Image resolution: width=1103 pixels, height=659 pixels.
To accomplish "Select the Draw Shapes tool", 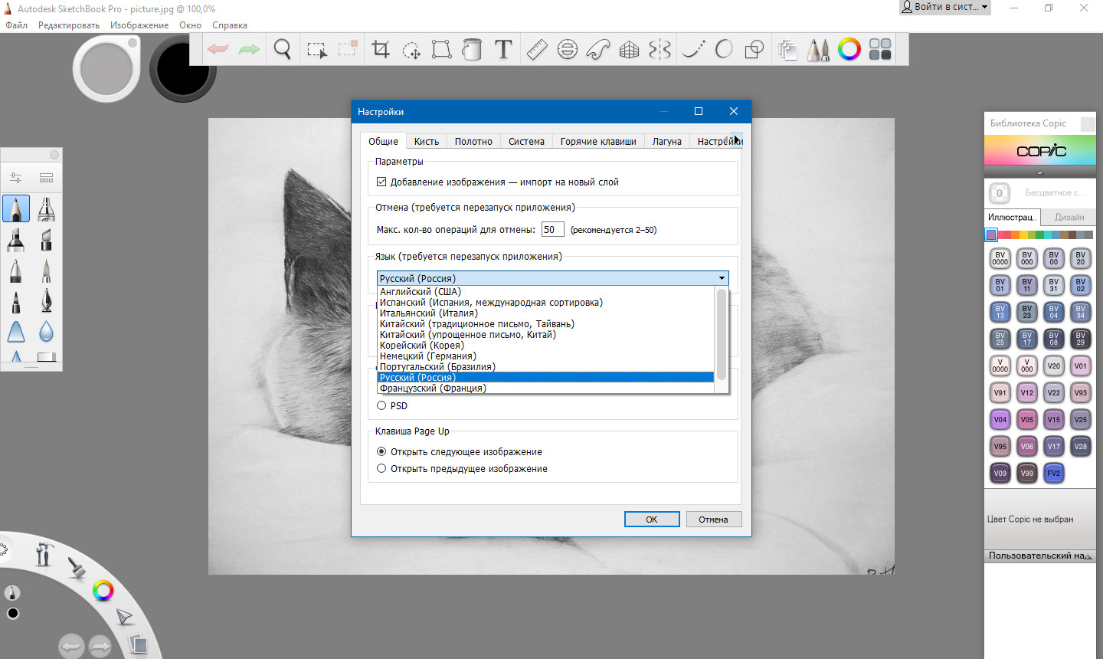I will click(754, 50).
